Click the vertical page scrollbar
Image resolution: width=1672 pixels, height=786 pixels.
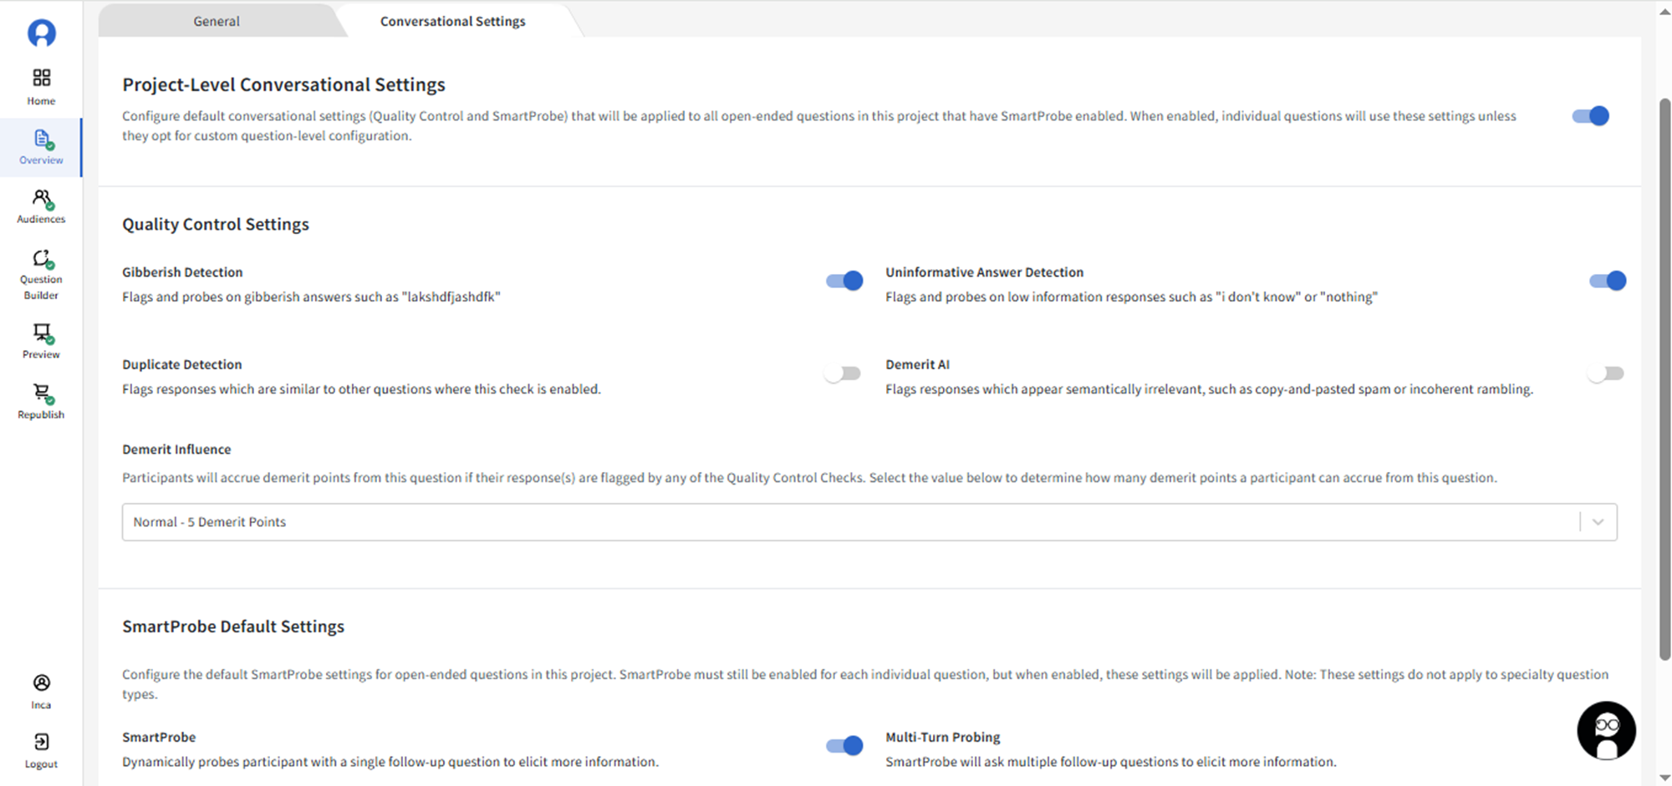pos(1664,376)
